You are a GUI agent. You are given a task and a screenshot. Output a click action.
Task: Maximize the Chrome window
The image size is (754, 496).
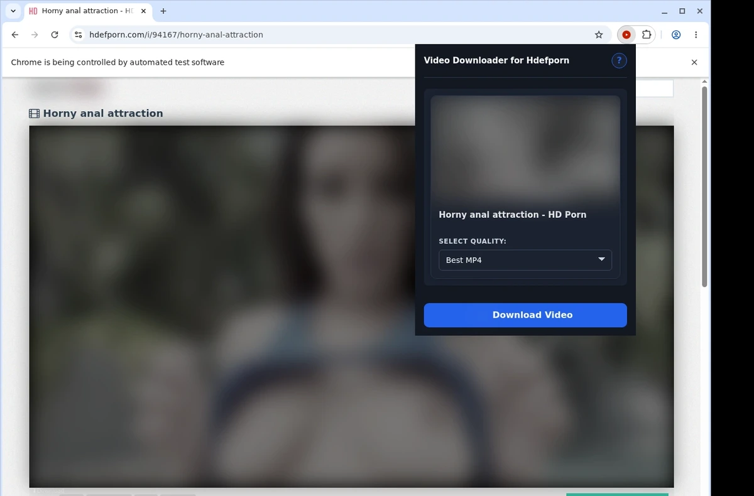682,11
